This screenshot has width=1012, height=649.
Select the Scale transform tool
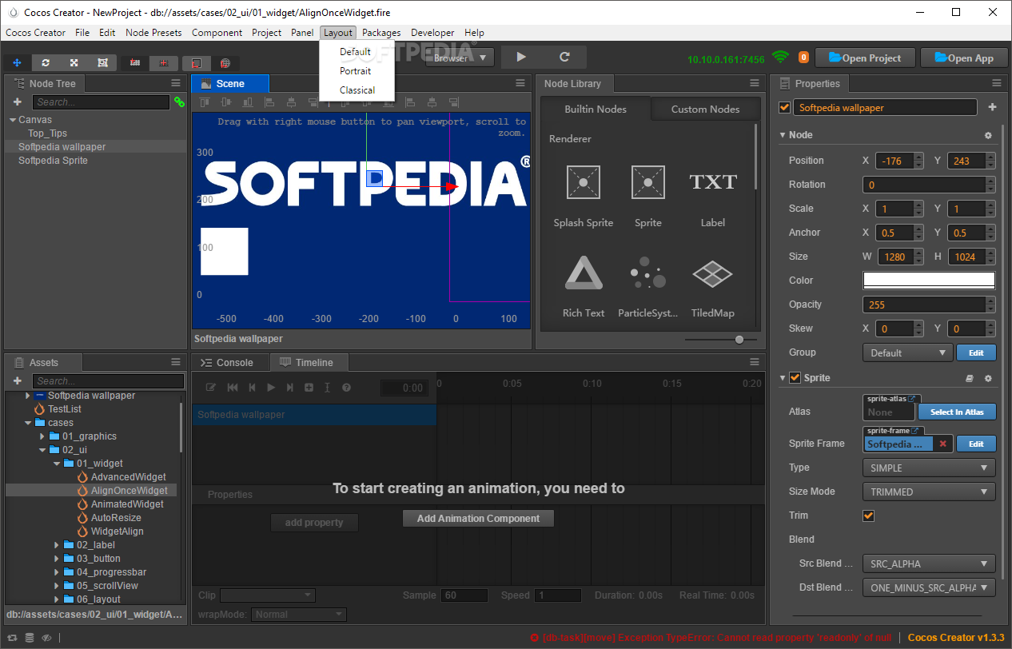74,62
